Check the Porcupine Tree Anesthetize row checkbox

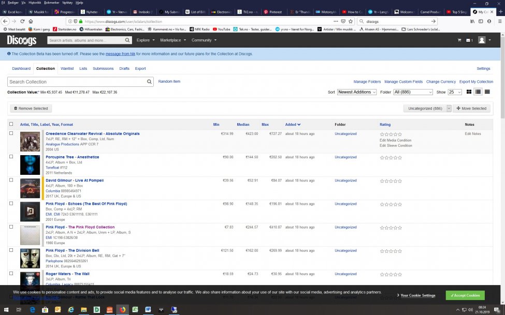[x=11, y=157]
